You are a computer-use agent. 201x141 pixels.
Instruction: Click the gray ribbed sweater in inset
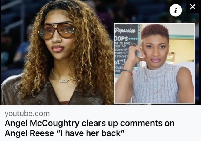point(156,83)
